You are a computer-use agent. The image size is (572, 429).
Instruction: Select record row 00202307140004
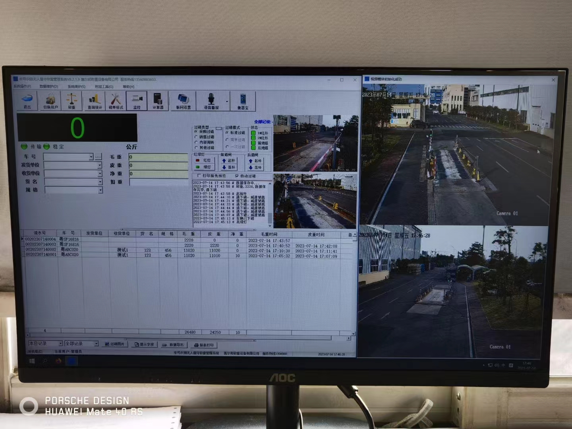[41, 239]
